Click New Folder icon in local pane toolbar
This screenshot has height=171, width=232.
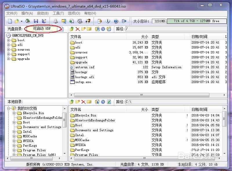[78, 102]
